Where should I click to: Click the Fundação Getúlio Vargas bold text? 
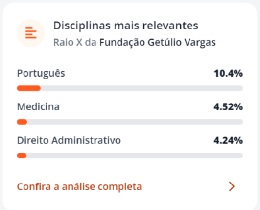coord(158,42)
